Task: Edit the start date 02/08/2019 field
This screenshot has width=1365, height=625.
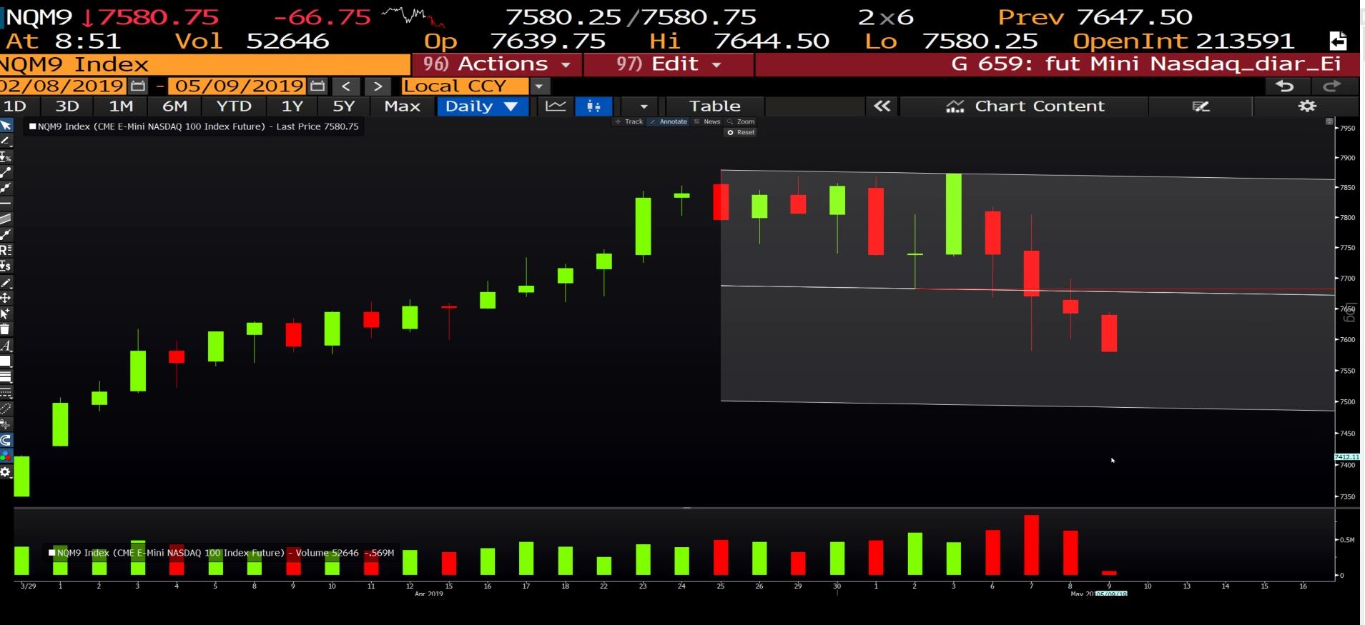Action: (63, 86)
